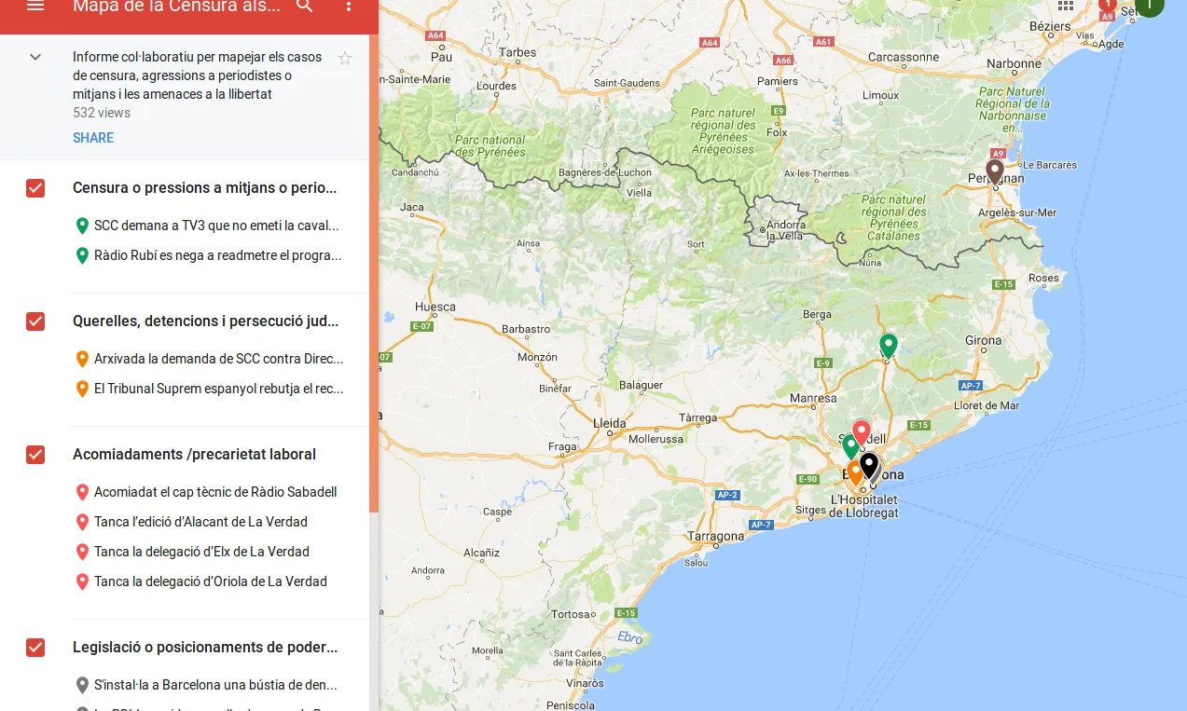This screenshot has height=711, width=1187.
Task: Click the SHARE link
Action: click(93, 138)
